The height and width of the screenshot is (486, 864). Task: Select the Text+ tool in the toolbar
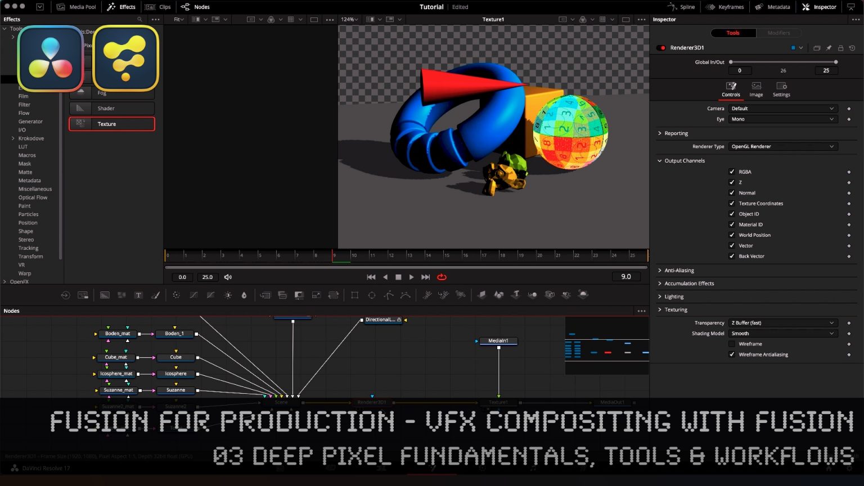click(138, 295)
